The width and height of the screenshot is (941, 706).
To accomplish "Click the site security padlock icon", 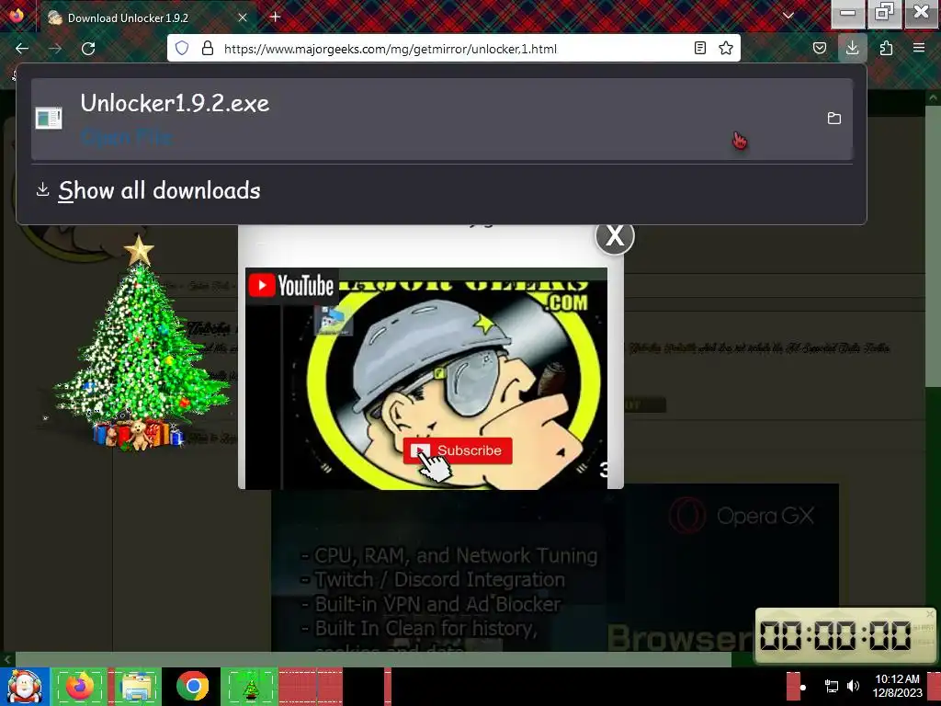I will coord(208,49).
